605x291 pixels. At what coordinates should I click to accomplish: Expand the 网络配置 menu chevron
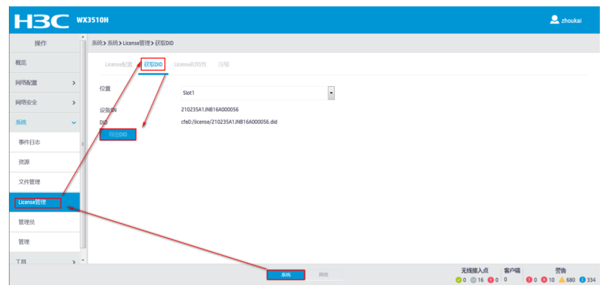(x=74, y=83)
